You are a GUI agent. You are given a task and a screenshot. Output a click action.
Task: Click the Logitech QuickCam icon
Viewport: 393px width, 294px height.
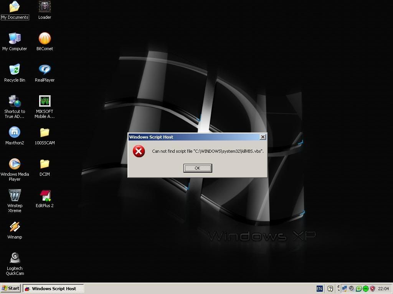(x=15, y=258)
